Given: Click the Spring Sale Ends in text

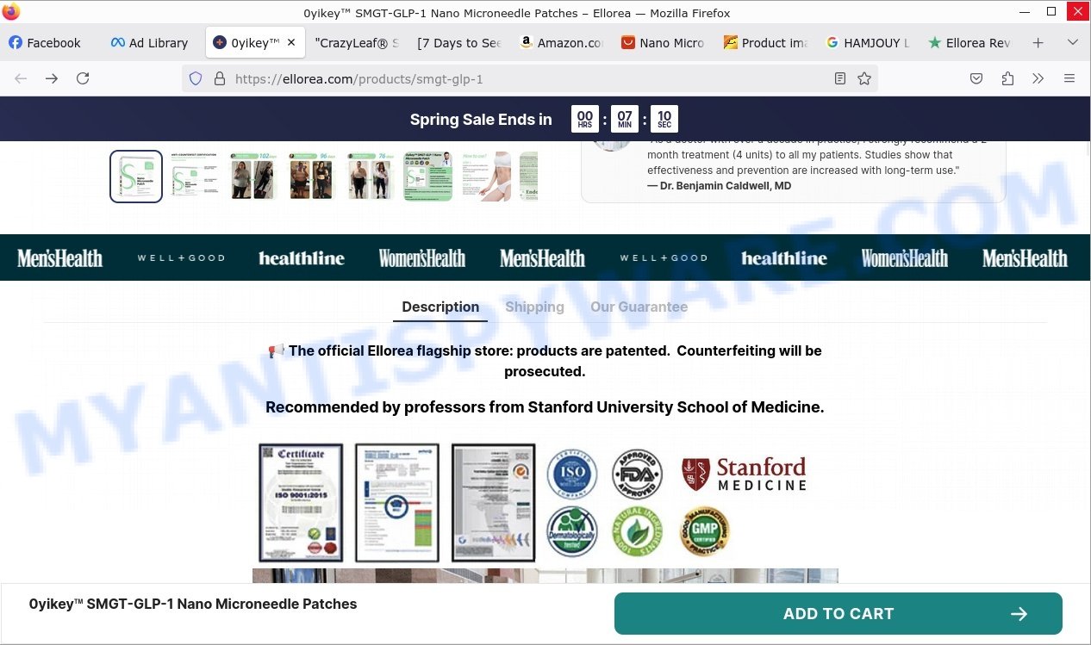Looking at the screenshot, I should (481, 120).
